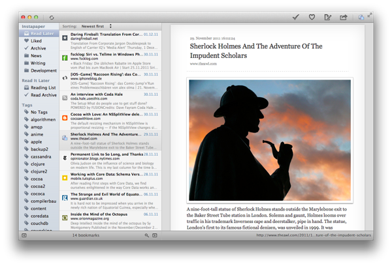Like the article with the heart icon
This screenshot has height=266, width=392.
312,17
